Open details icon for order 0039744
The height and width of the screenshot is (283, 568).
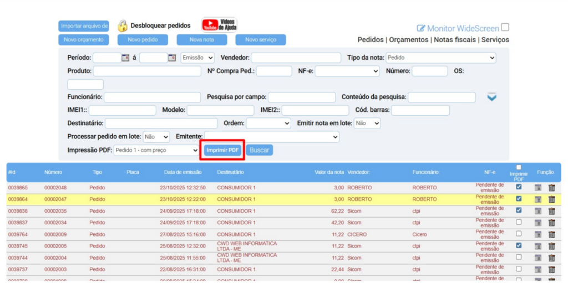538,258
